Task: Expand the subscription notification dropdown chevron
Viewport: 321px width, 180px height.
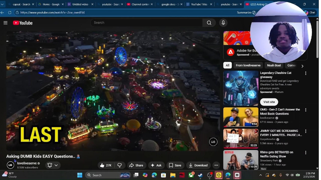Action: click(56, 165)
